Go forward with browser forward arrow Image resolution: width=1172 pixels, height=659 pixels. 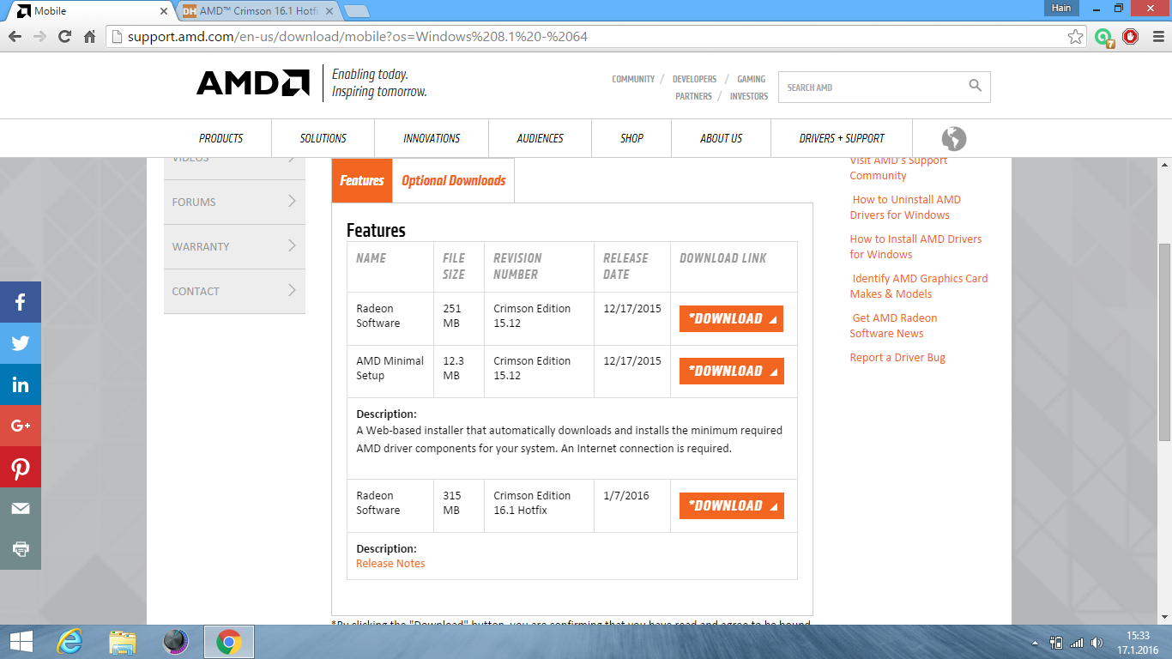pos(39,37)
